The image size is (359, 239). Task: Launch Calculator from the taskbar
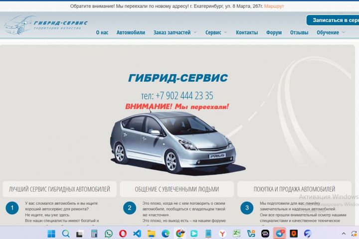[x=94, y=234]
